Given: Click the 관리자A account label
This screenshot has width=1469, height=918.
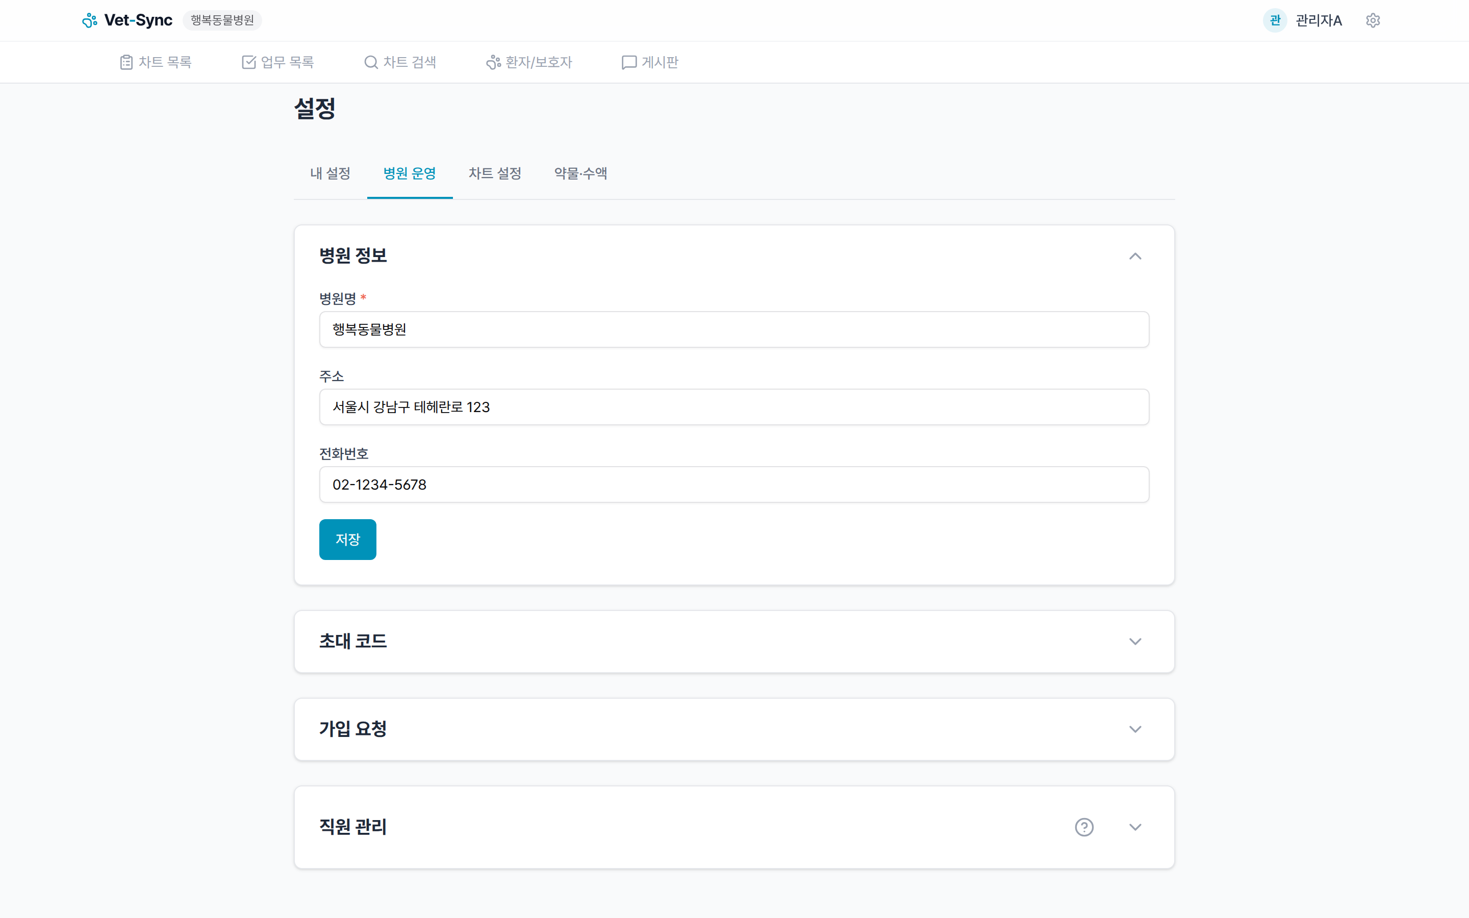Looking at the screenshot, I should pyautogui.click(x=1319, y=20).
